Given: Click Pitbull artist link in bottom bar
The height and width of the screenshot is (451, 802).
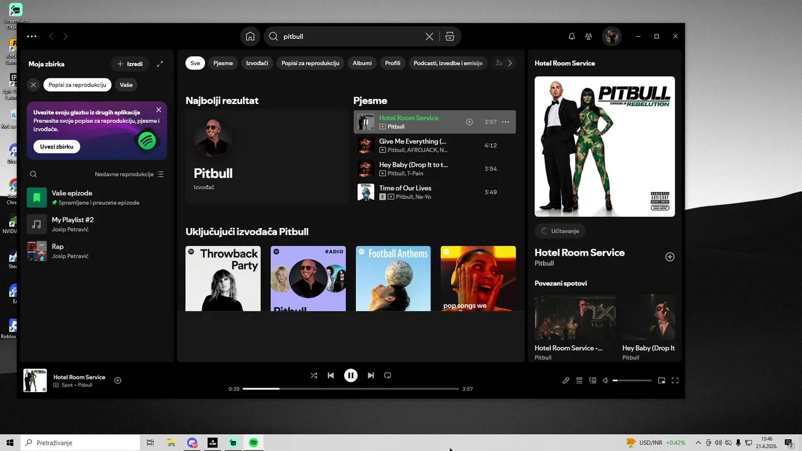Looking at the screenshot, I should click(85, 385).
